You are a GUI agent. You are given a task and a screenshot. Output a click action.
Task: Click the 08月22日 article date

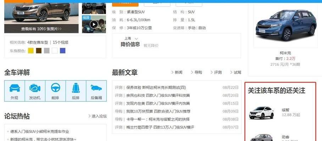tap(231, 88)
